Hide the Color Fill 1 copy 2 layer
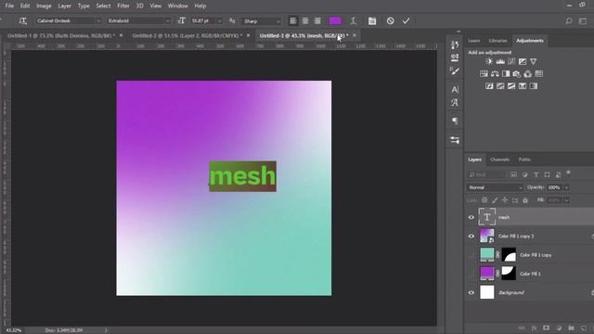594x334 pixels. click(x=471, y=236)
